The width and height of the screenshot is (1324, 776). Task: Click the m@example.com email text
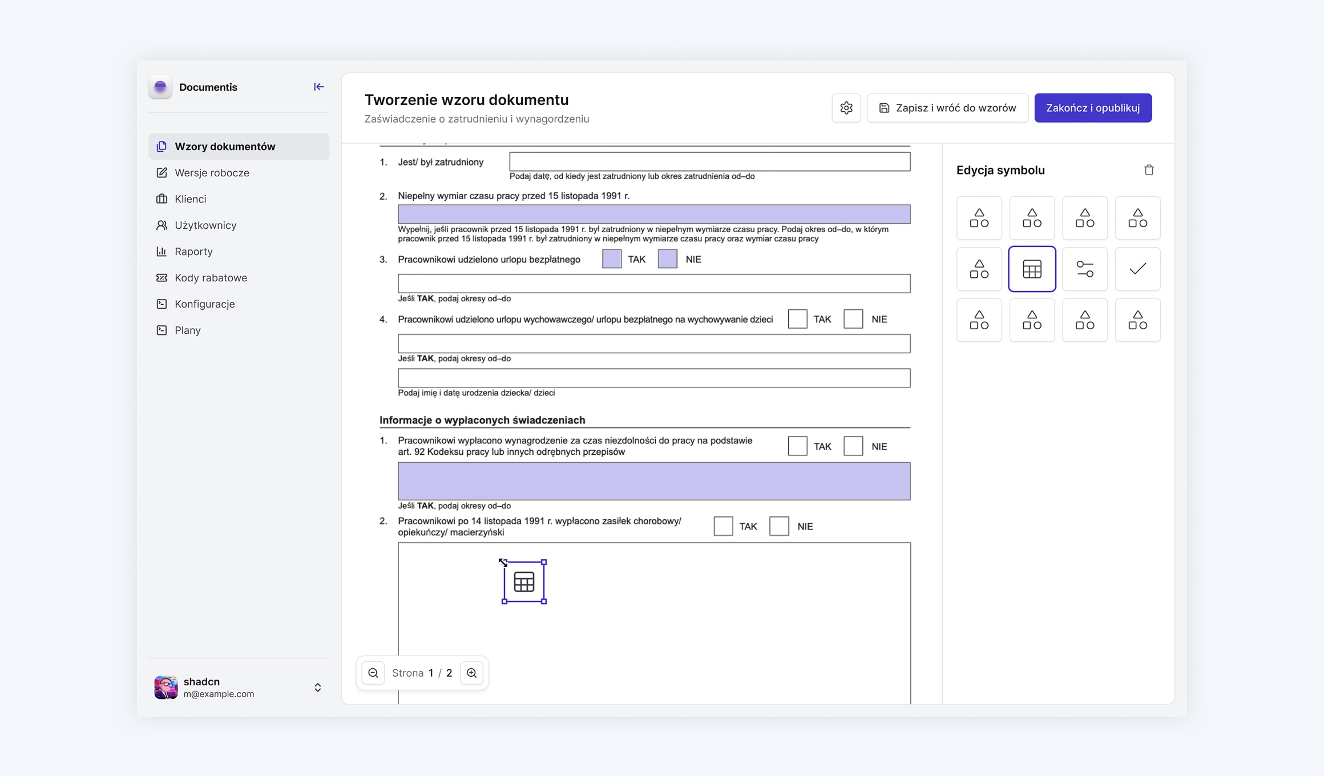pyautogui.click(x=219, y=694)
